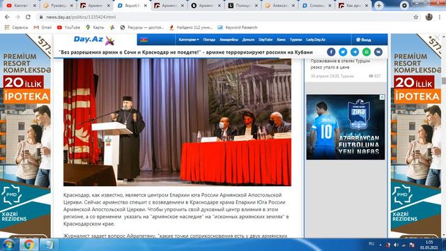Click the browser forward arrow
Viewport: 446px width, 251px height.
(17, 17)
